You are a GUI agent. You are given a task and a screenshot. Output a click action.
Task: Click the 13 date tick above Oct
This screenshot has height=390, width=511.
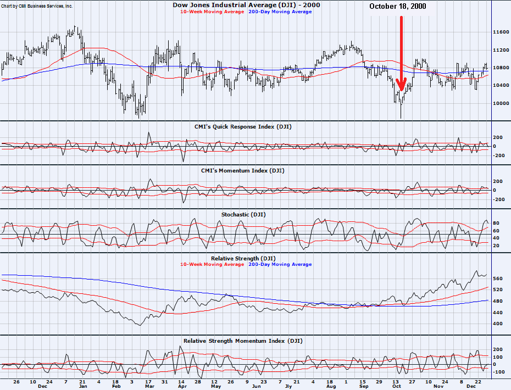pos(395,382)
